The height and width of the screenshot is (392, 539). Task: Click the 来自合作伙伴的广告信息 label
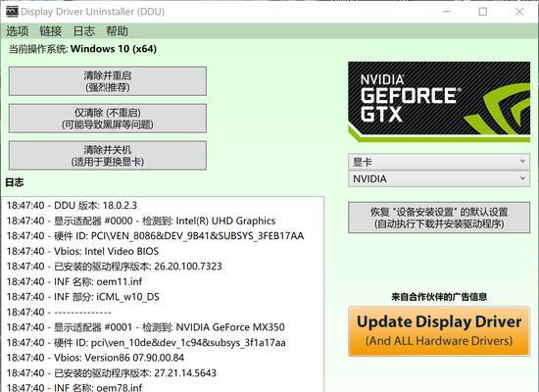point(439,297)
